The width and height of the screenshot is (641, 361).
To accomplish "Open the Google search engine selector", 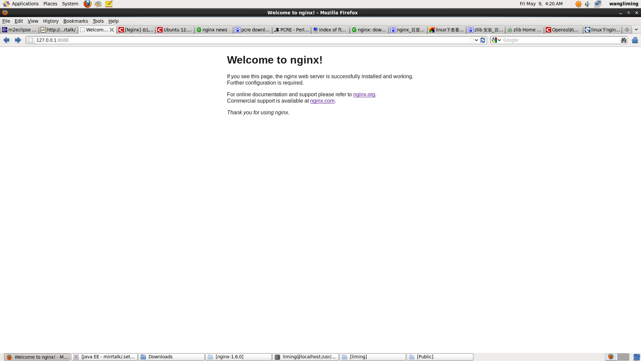I will (x=496, y=40).
